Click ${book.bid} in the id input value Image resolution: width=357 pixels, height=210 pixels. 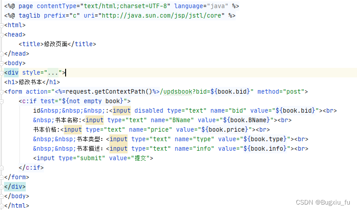click(x=295, y=111)
